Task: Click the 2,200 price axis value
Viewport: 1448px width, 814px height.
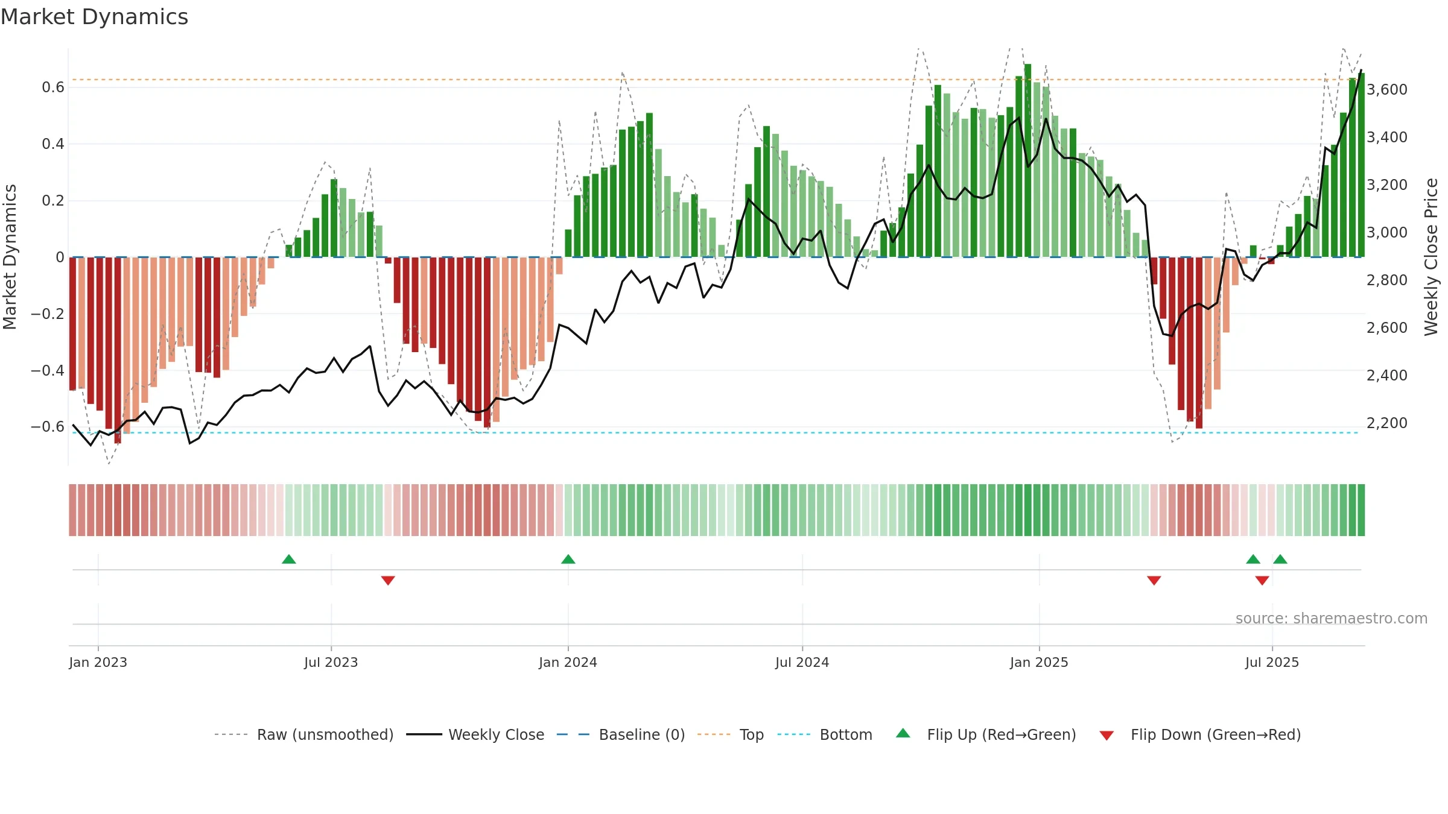Action: [1387, 423]
